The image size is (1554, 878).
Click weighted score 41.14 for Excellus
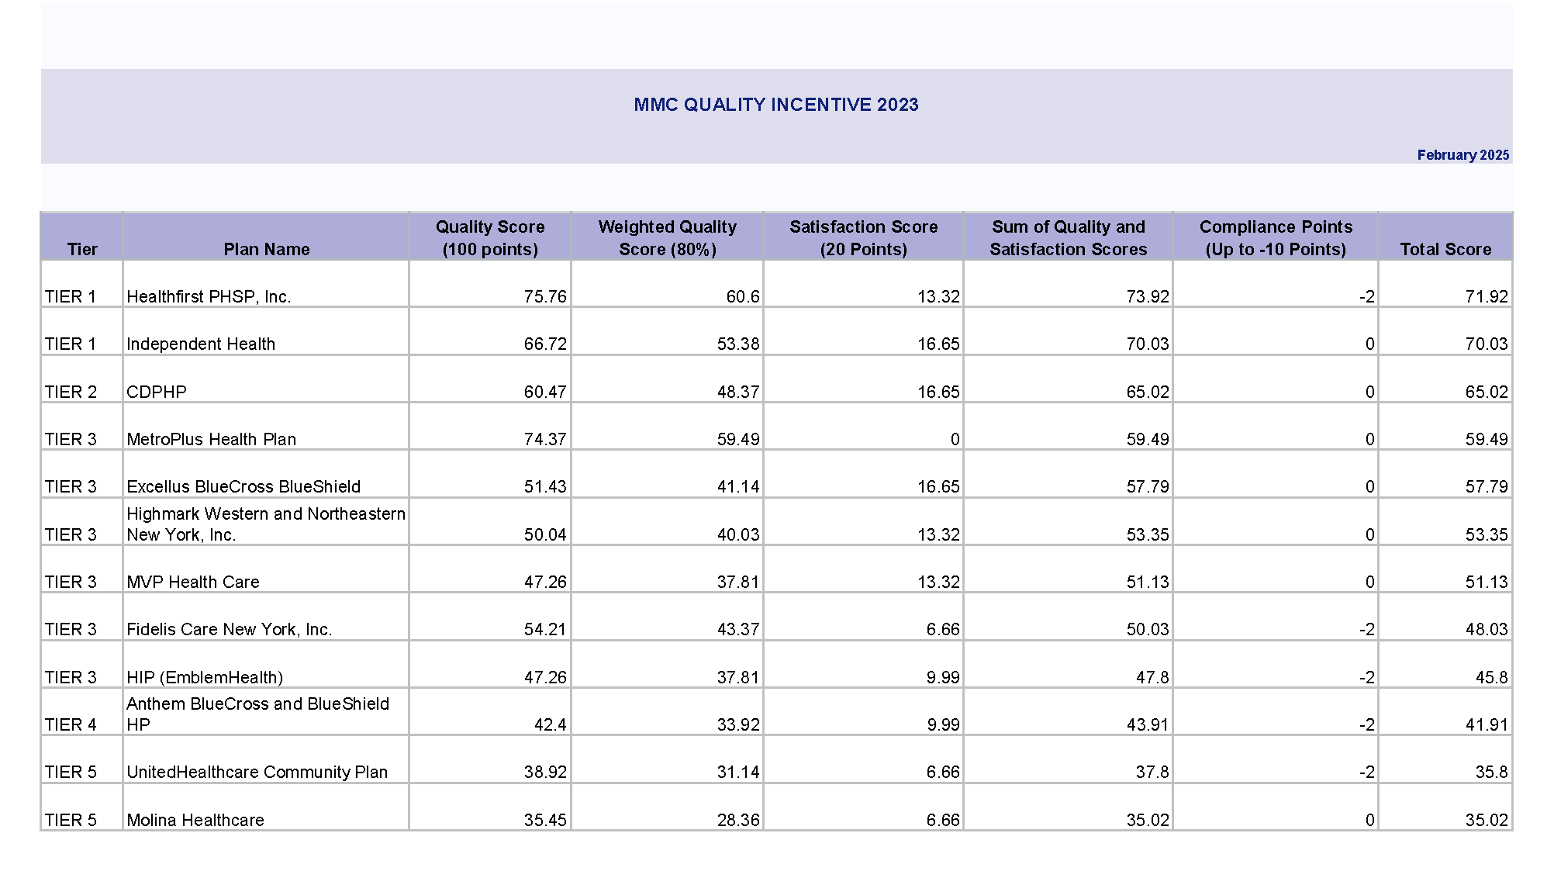point(738,486)
